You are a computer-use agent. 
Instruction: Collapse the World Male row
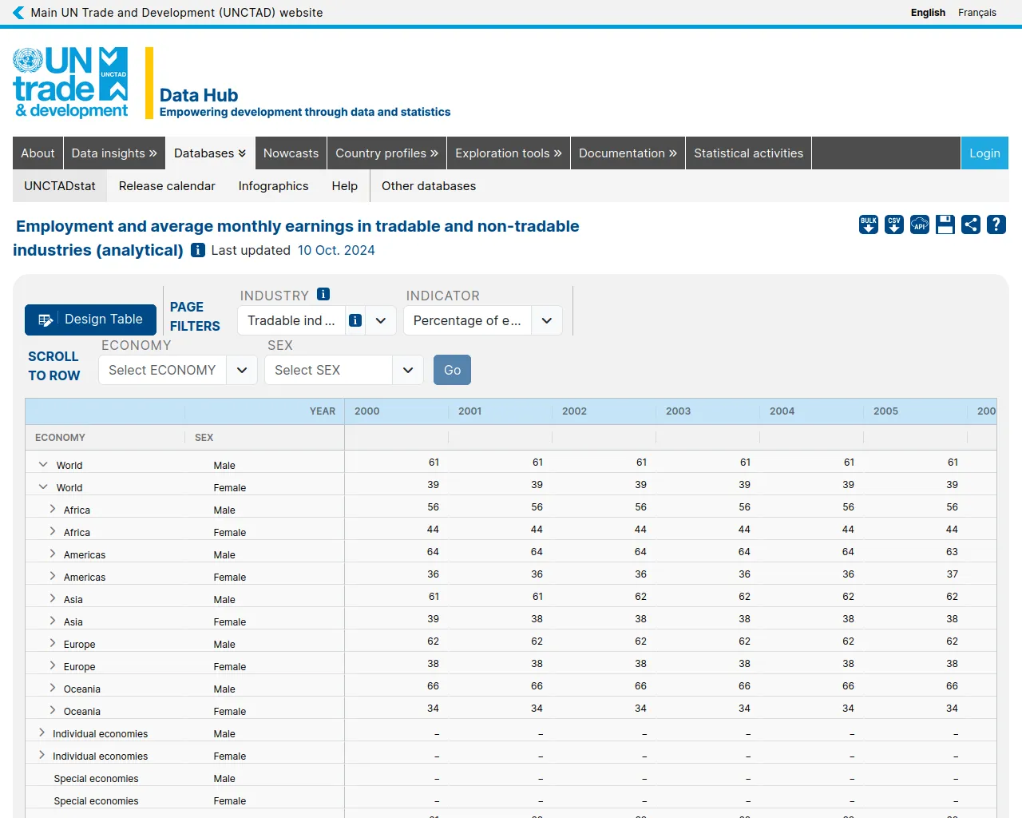43,464
